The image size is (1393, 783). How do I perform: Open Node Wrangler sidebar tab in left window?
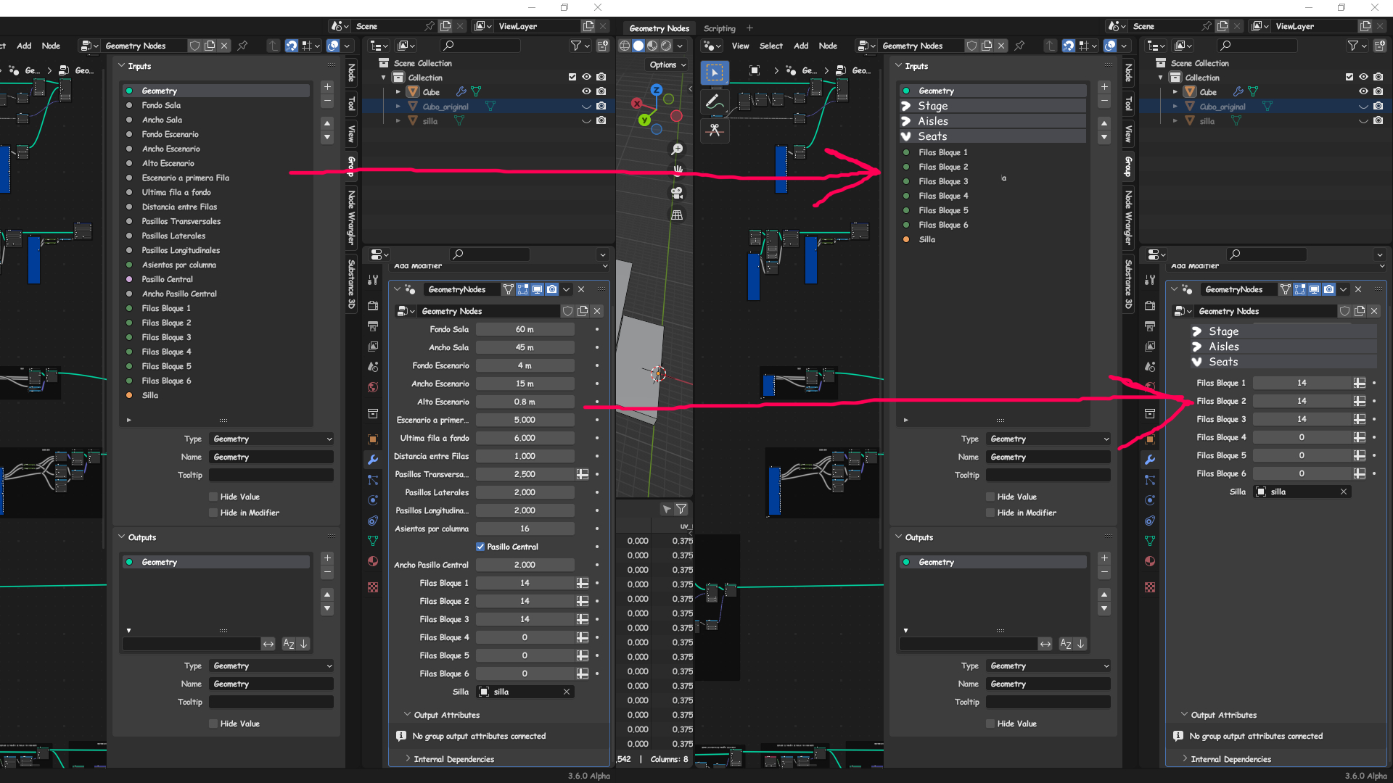tap(351, 217)
